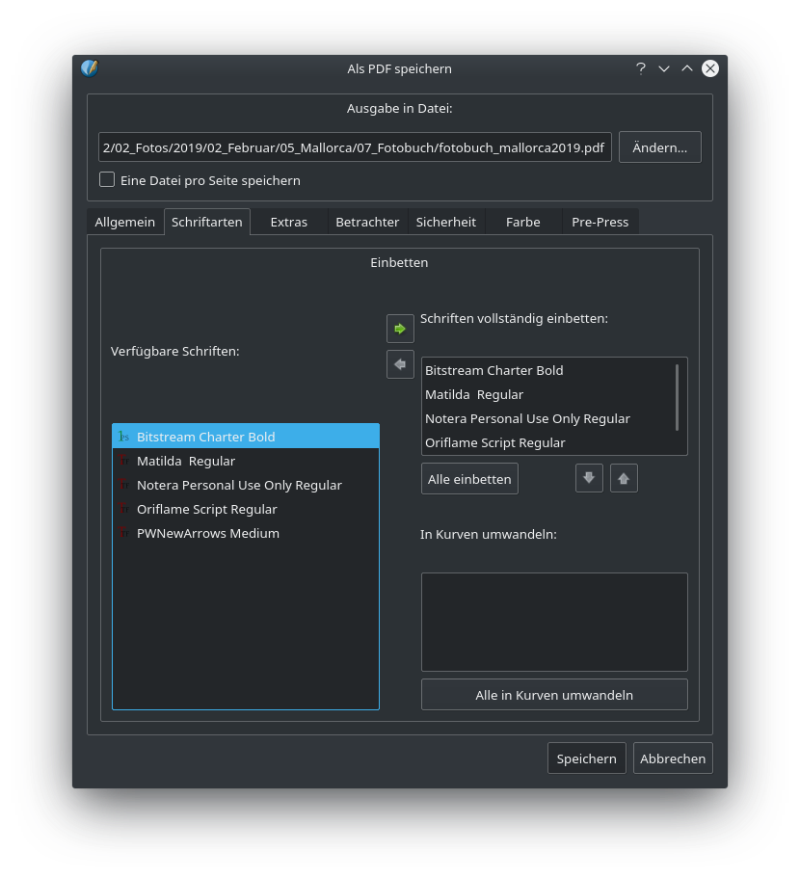The image size is (800, 878).
Task: Click the Scribus app icon in title bar
Action: tap(90, 68)
